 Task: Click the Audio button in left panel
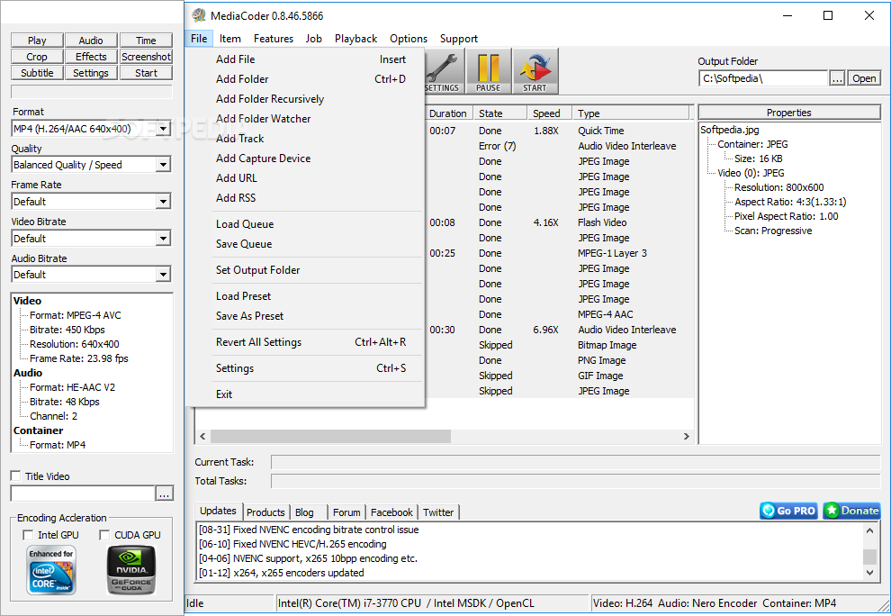pyautogui.click(x=91, y=41)
